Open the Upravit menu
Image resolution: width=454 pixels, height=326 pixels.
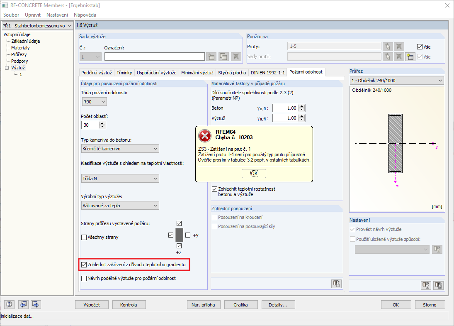(x=33, y=15)
